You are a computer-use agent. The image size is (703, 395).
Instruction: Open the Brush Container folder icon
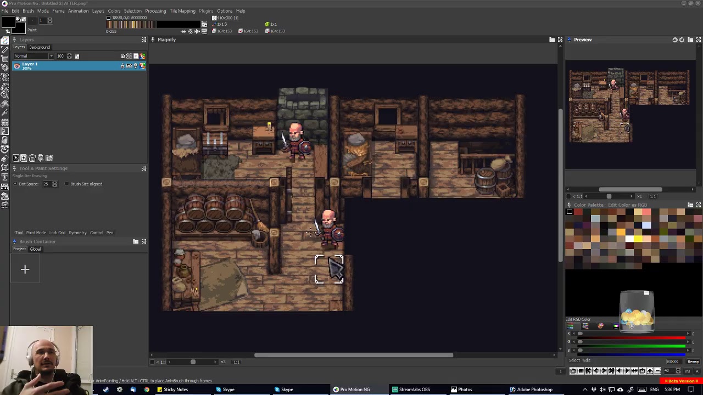136,241
